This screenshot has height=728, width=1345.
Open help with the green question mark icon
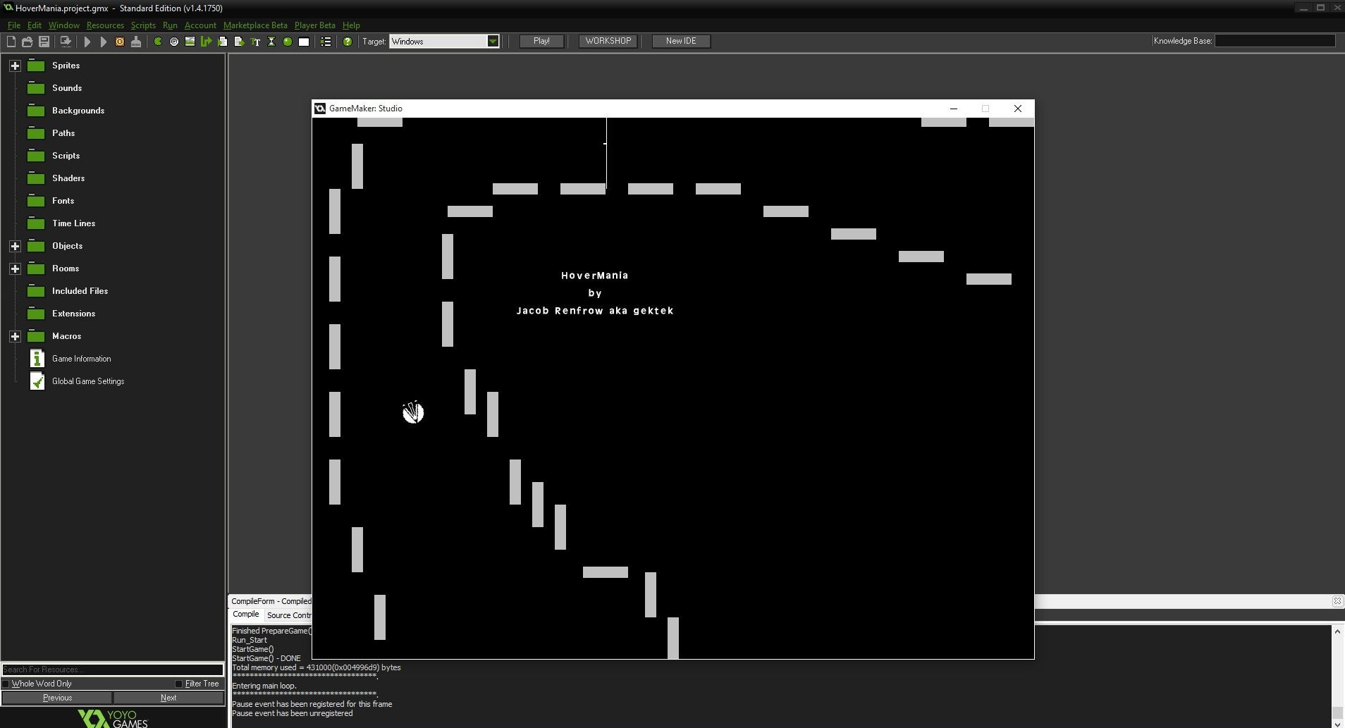[348, 42]
